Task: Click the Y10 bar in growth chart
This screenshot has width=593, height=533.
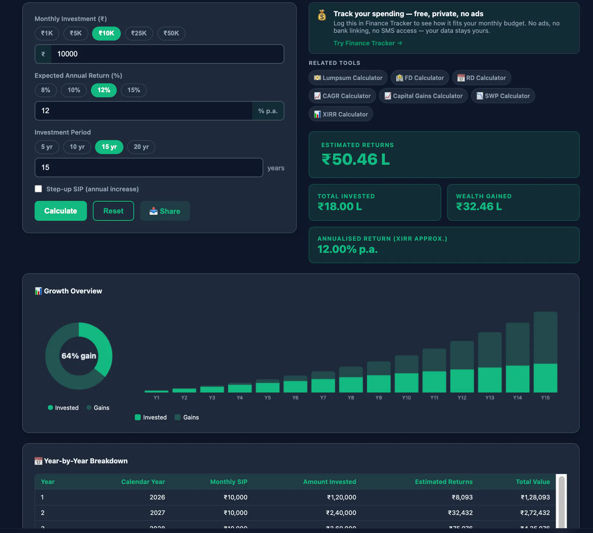Action: (x=407, y=374)
